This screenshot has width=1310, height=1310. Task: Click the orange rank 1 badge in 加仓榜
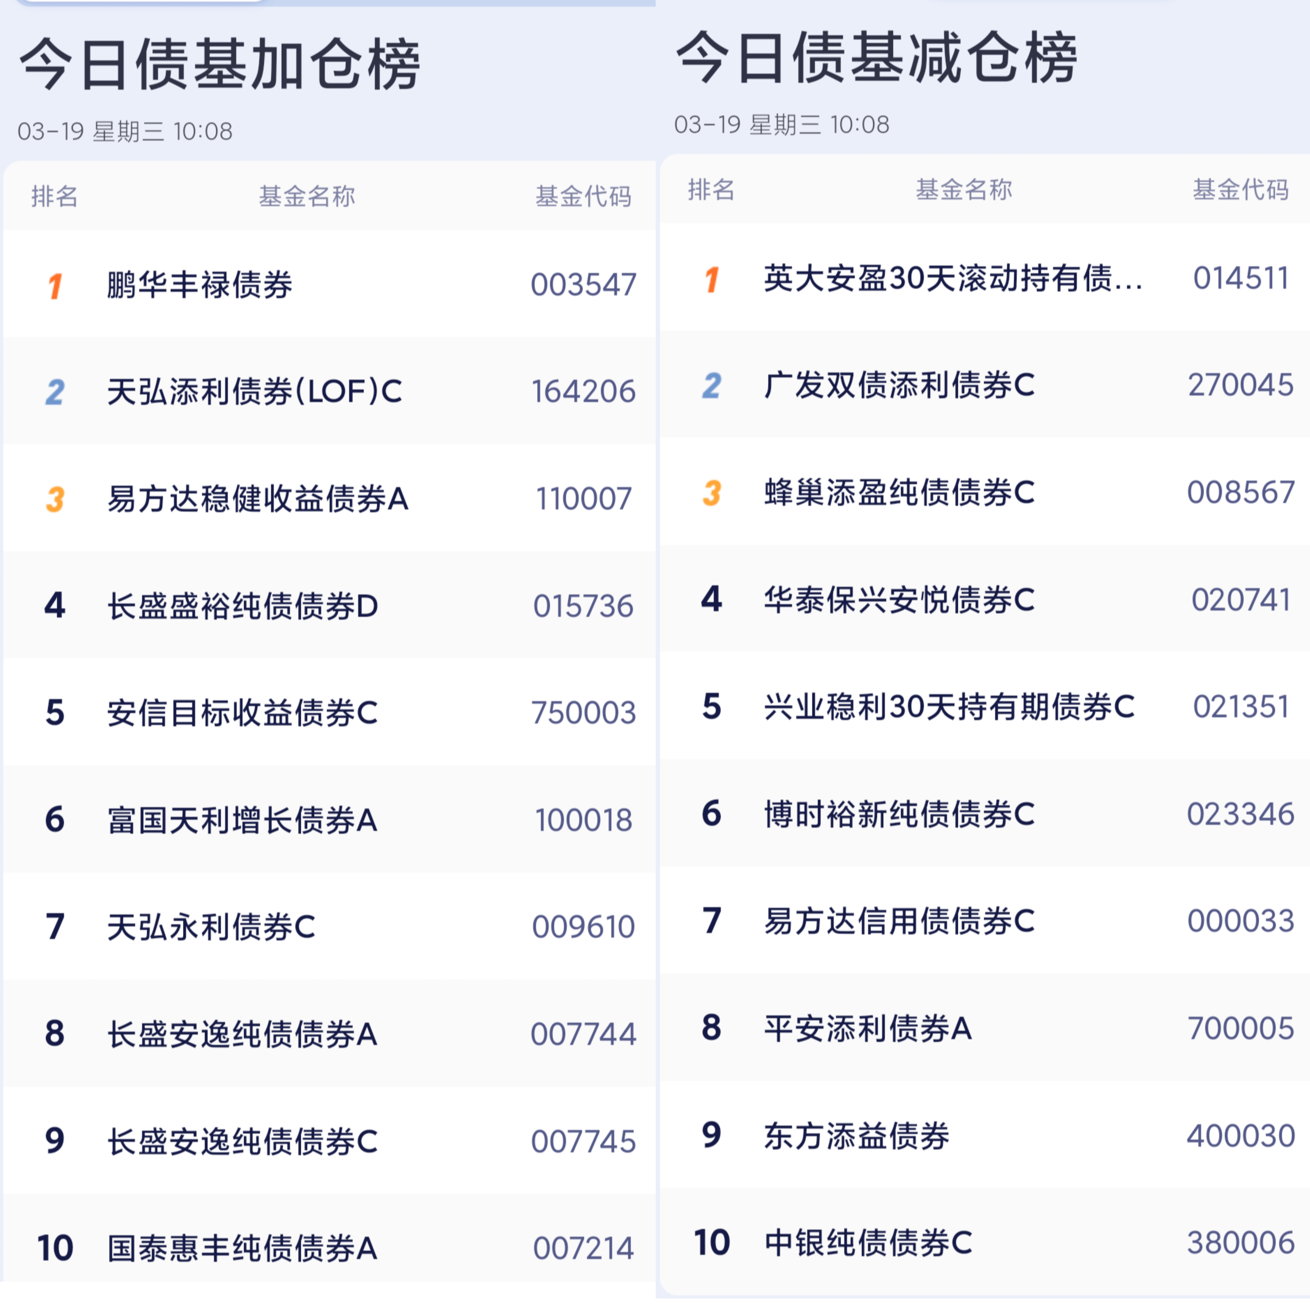pyautogui.click(x=55, y=286)
